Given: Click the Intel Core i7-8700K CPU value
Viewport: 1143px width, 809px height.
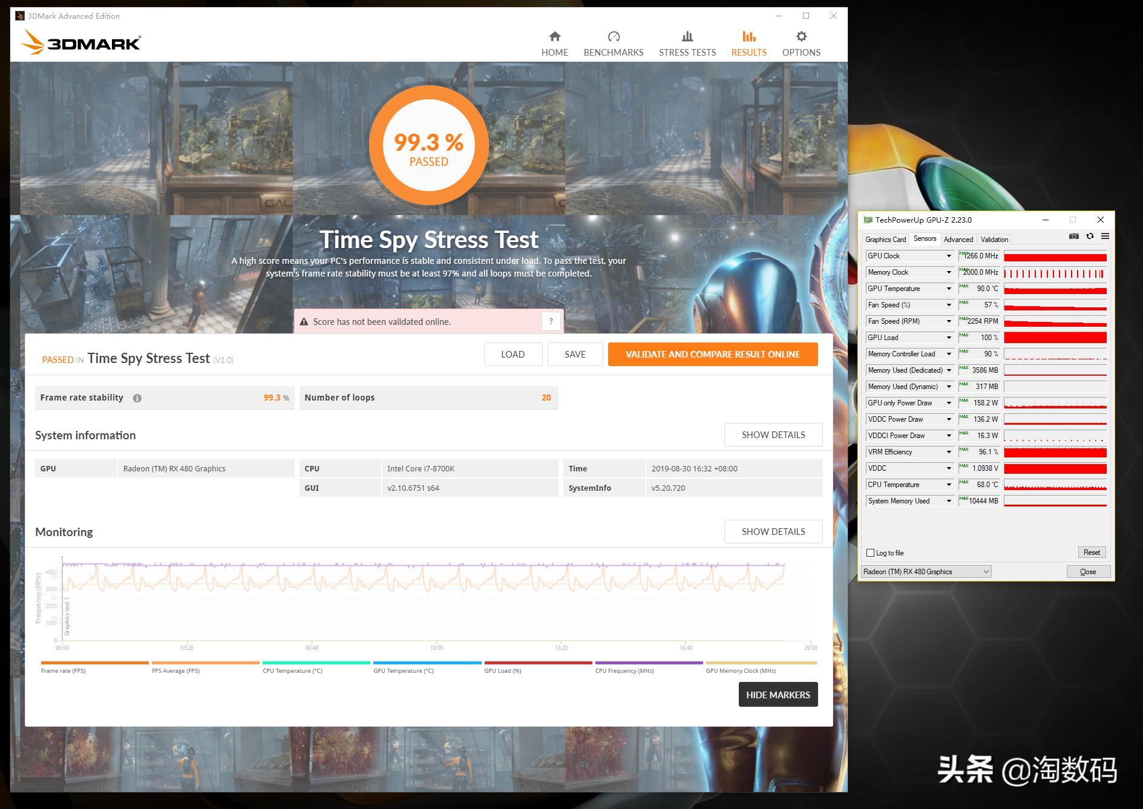Looking at the screenshot, I should coord(470,468).
